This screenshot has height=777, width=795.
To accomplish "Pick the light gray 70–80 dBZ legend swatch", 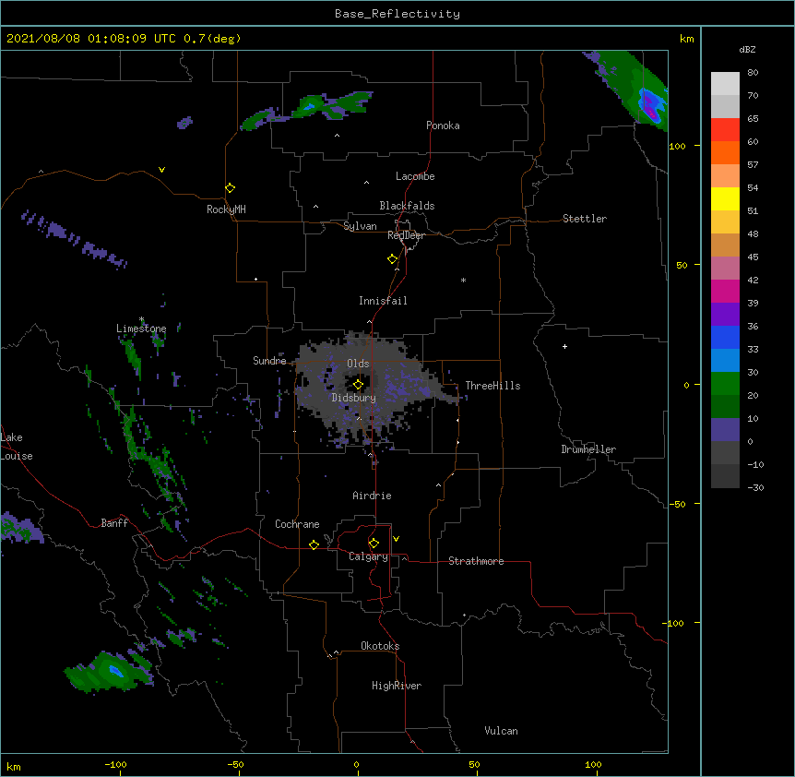I will [x=725, y=84].
